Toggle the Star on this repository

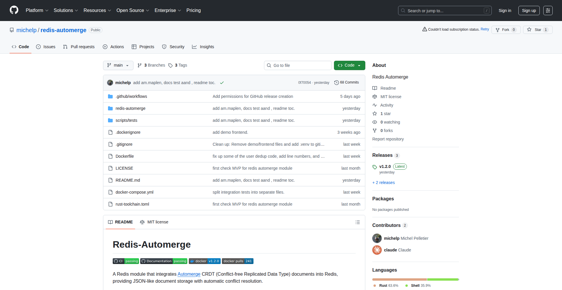tap(538, 29)
